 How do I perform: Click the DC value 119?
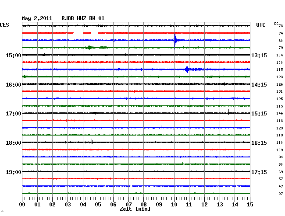(x=280, y=135)
